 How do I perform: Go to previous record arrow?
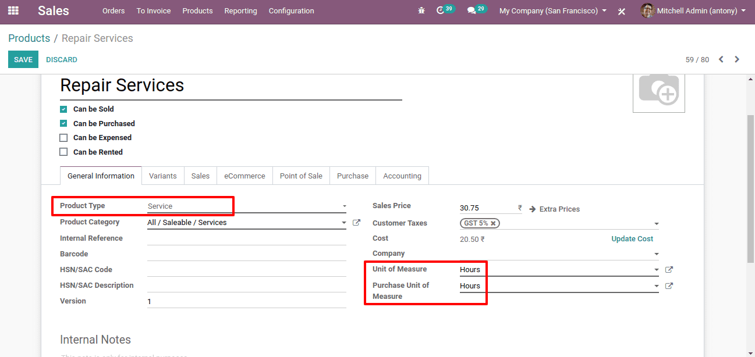721,59
